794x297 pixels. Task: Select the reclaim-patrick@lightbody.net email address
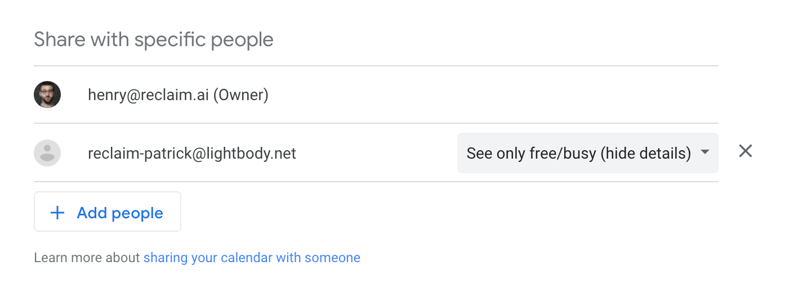pyautogui.click(x=192, y=153)
